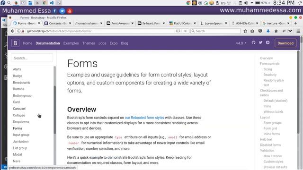303x170 pixels.
Task: Follow the 'our Rebooted form styles' link
Action: tap(144, 118)
